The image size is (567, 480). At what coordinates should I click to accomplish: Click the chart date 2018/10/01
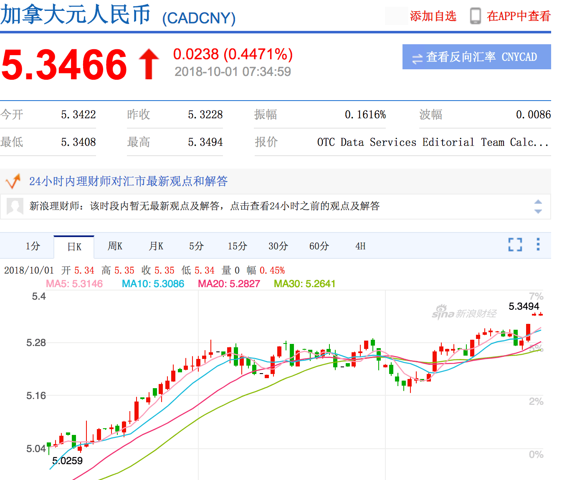29,270
